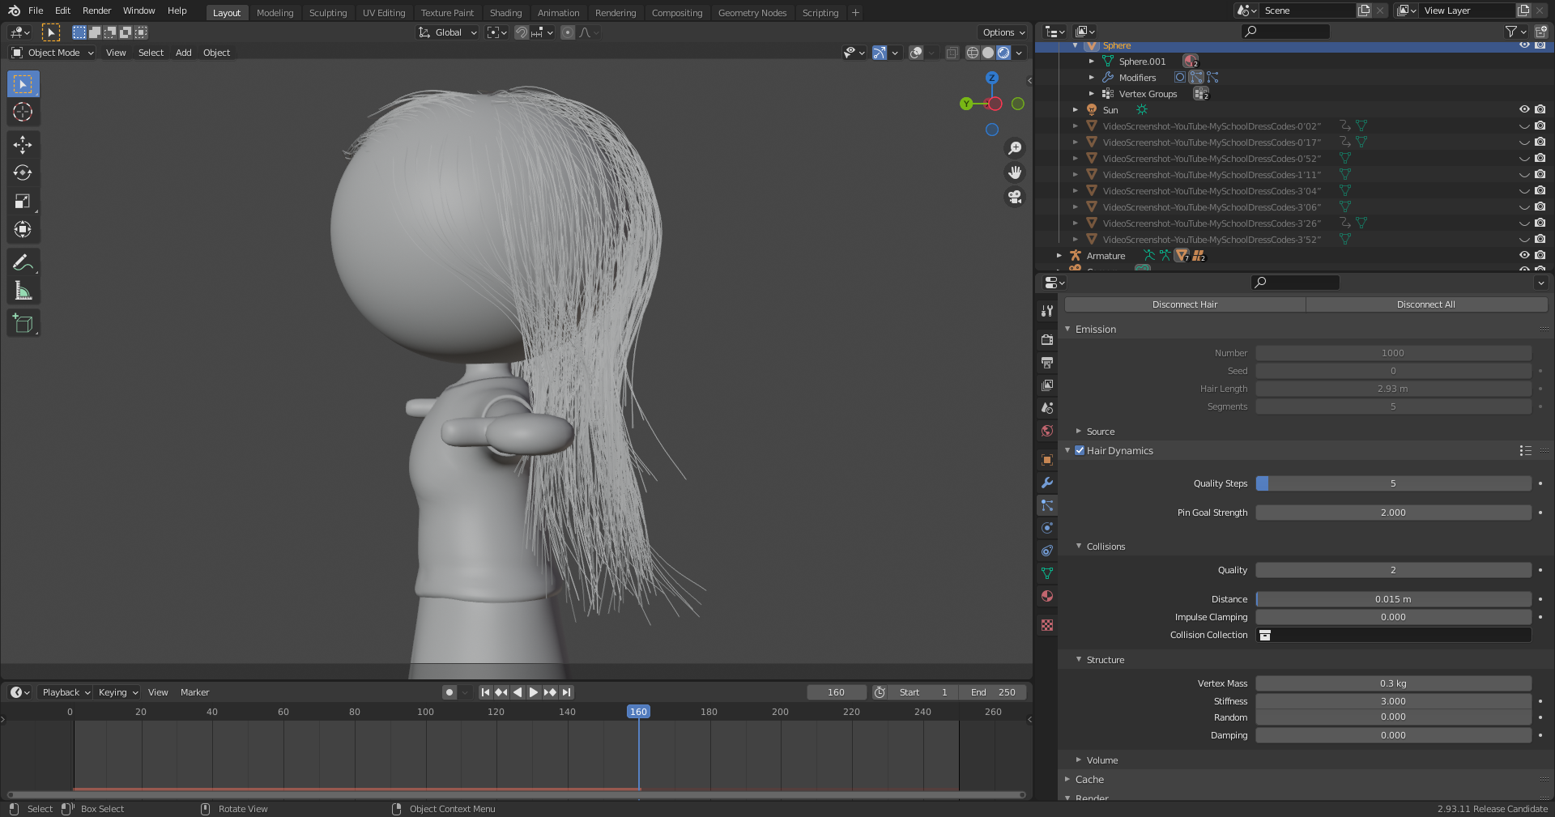
Task: Select the Cursor tool in the toolbar
Action: pos(23,113)
